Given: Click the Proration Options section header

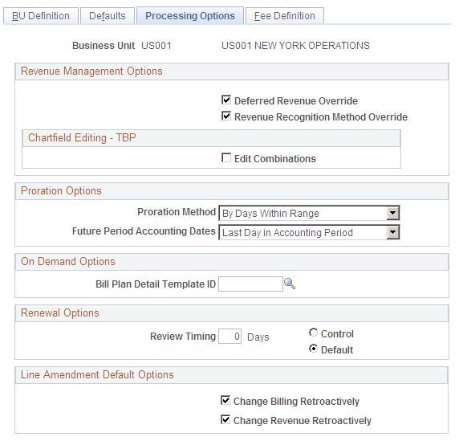Looking at the screenshot, I should tap(232, 191).
